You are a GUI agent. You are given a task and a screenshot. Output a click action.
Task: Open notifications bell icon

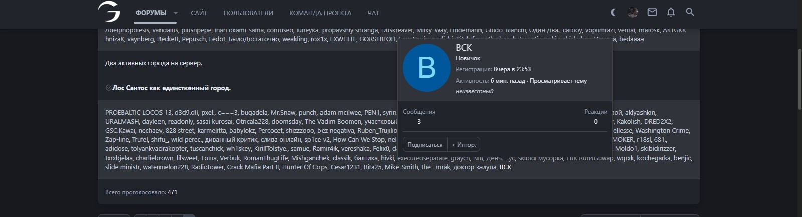click(x=671, y=12)
